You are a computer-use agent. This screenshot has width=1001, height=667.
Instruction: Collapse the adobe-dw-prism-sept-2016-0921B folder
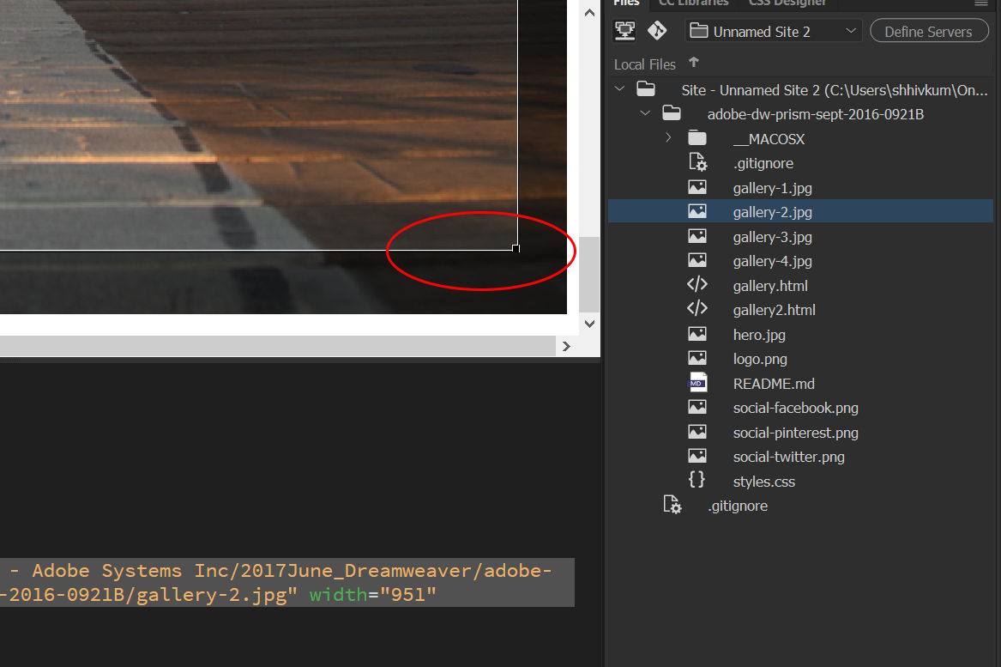(x=646, y=112)
